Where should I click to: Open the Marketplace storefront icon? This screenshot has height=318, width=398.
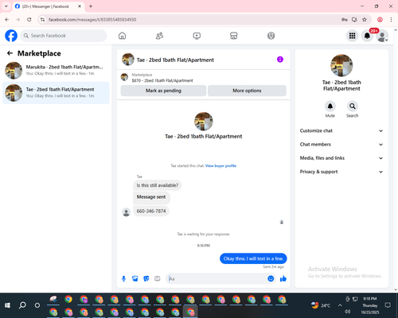234,36
